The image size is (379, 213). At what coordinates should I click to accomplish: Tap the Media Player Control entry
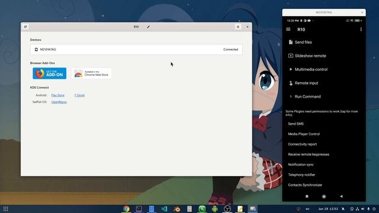(304, 134)
